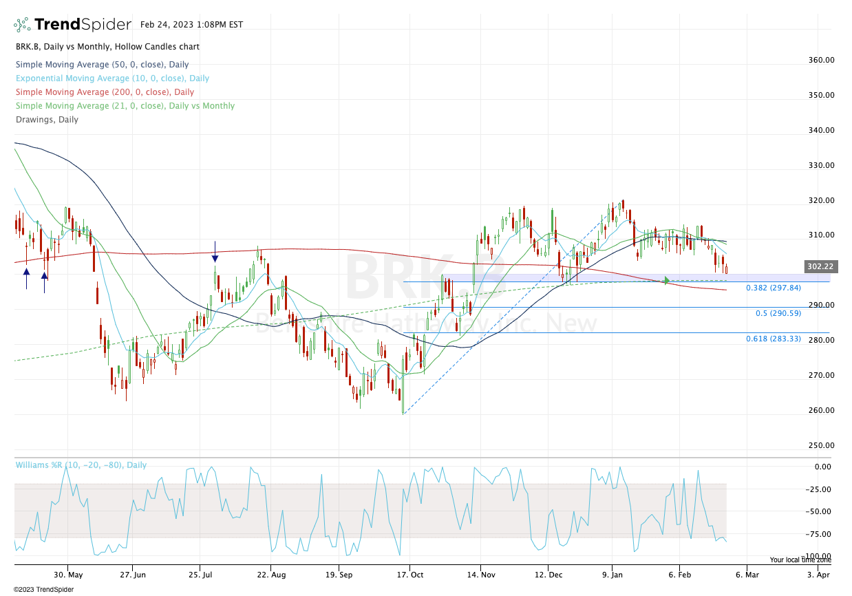
Task: Click the Williams %R indicator label
Action: tap(81, 465)
